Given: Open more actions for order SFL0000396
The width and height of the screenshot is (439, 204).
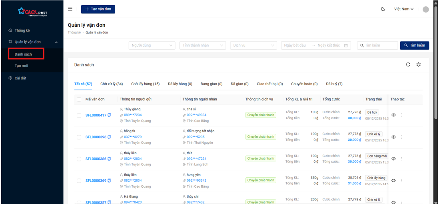Looking at the screenshot, I should click(x=402, y=137).
